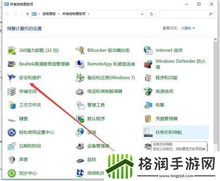Expand chevron after 所有控制面板项 in breadcrumb
The height and width of the screenshot is (181, 220).
click(x=89, y=14)
